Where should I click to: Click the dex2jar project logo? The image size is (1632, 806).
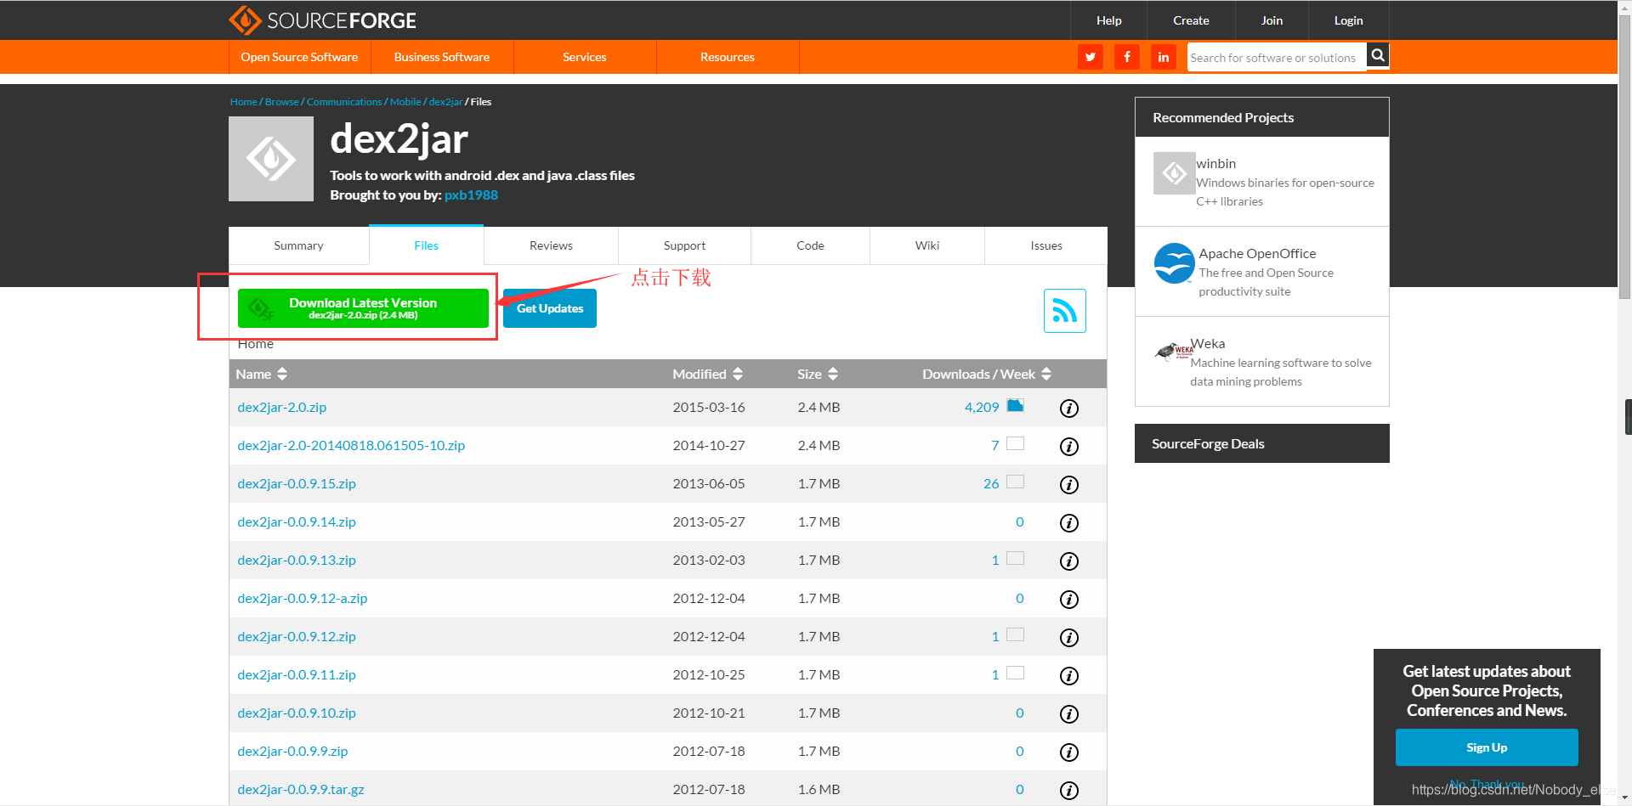coord(271,159)
